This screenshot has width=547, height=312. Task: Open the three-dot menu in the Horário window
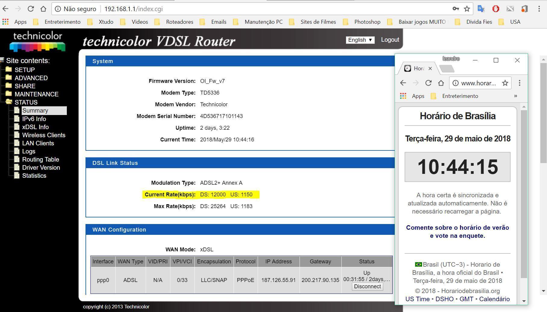click(520, 83)
